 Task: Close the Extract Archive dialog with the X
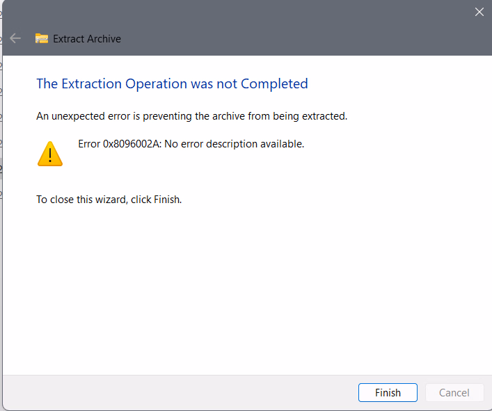tap(479, 12)
